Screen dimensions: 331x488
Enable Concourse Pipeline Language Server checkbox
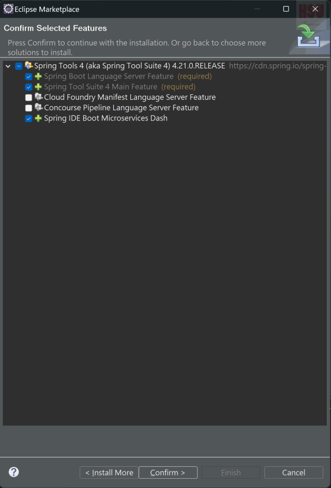(x=28, y=108)
